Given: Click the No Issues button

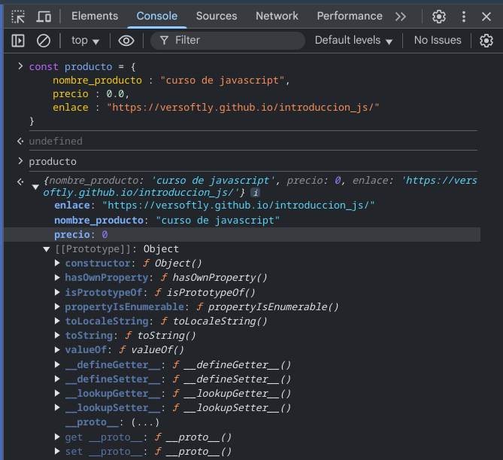Looking at the screenshot, I should pyautogui.click(x=438, y=41).
